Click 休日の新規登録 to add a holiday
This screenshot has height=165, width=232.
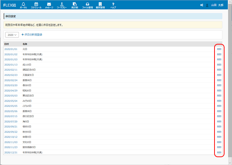pyautogui.click(x=32, y=35)
